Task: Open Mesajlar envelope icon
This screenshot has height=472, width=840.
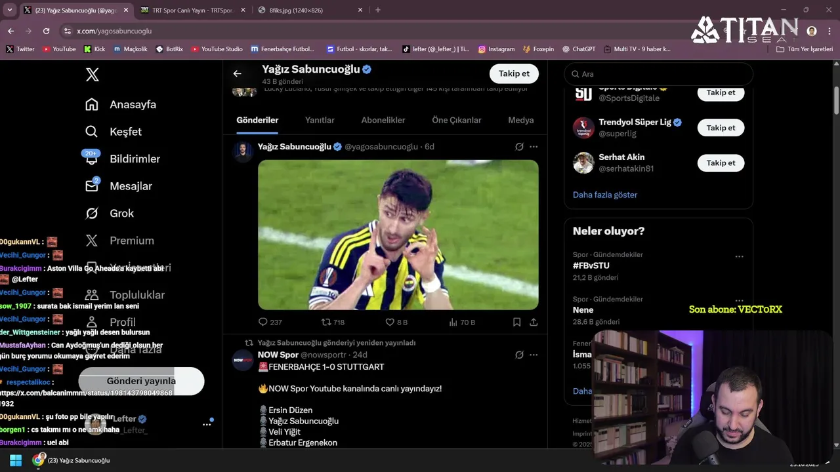Action: point(92,186)
